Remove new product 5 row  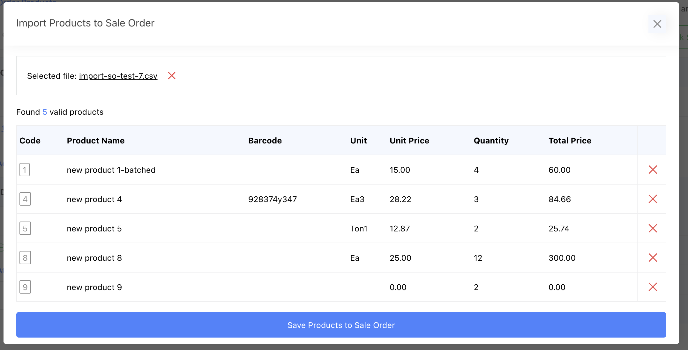653,229
